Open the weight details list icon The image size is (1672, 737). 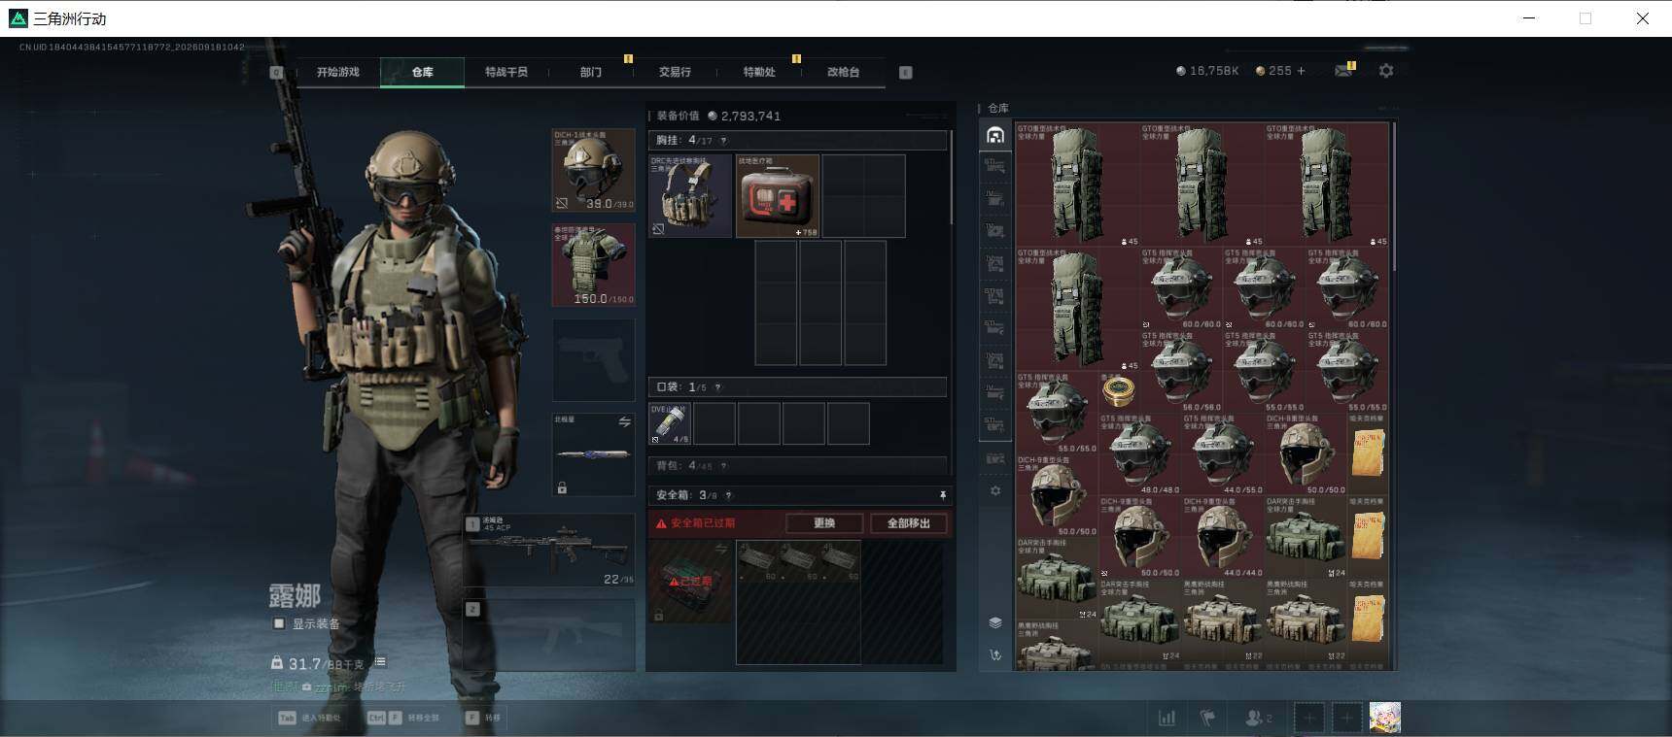point(381,662)
